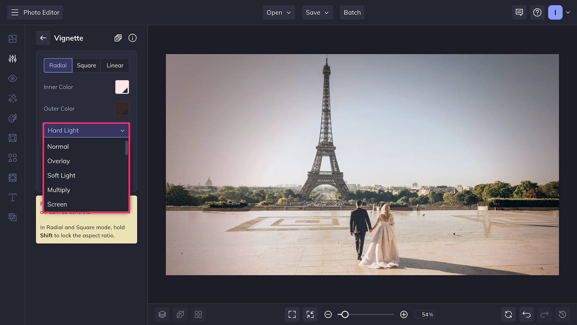
Task: Open the Layers panel in the bottom toolbar
Action: (x=162, y=314)
